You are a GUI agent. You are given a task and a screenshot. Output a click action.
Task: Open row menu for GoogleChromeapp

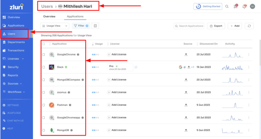coord(249,118)
